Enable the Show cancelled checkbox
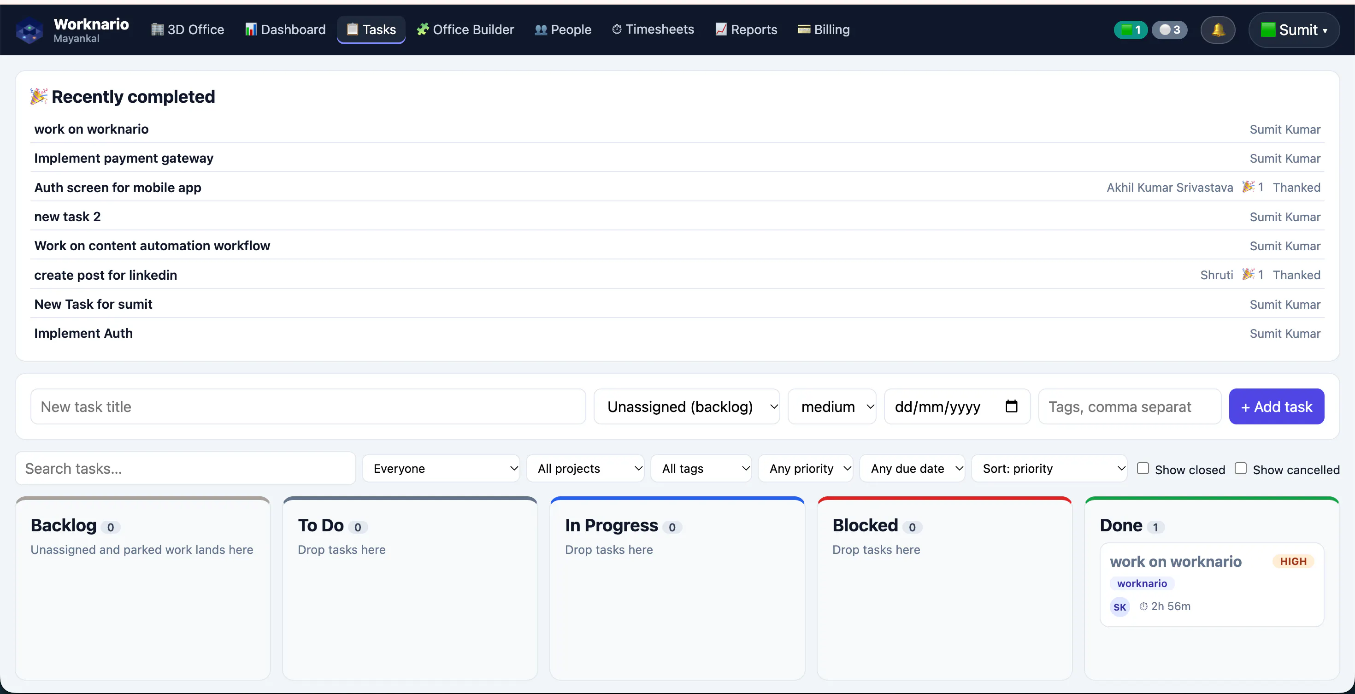Image resolution: width=1355 pixels, height=694 pixels. click(x=1240, y=469)
